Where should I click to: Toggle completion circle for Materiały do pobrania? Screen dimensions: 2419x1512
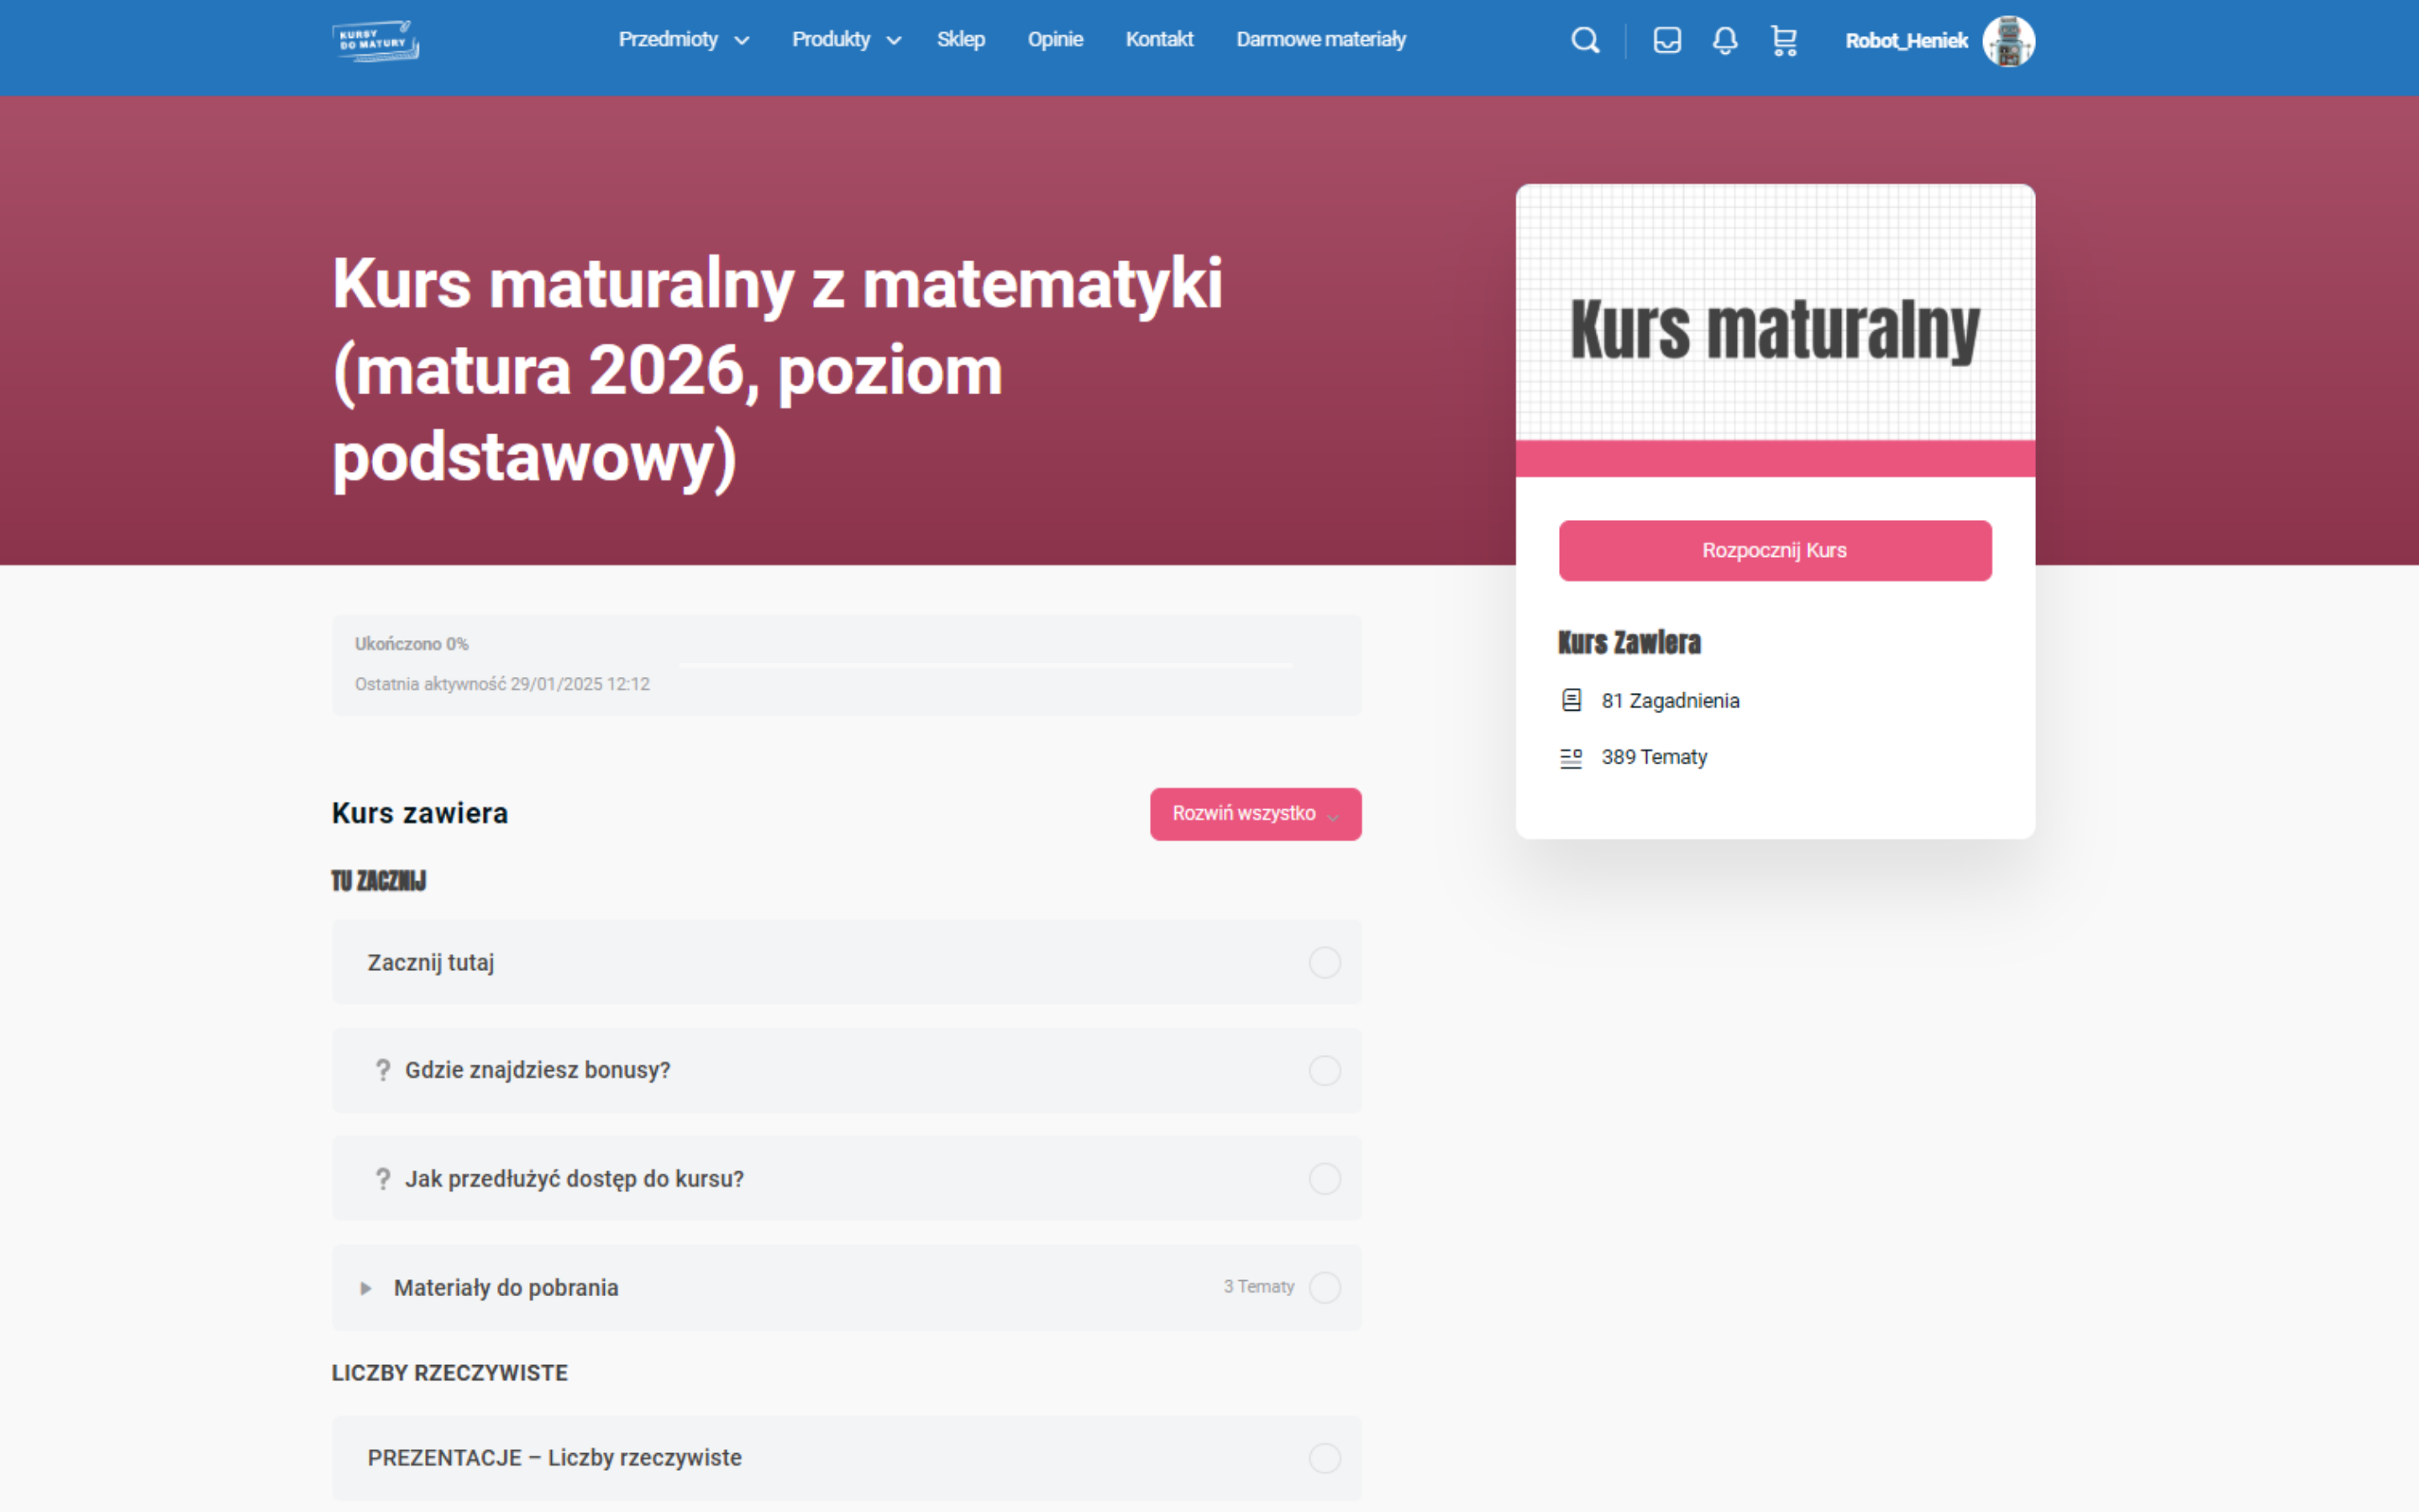click(x=1325, y=1287)
